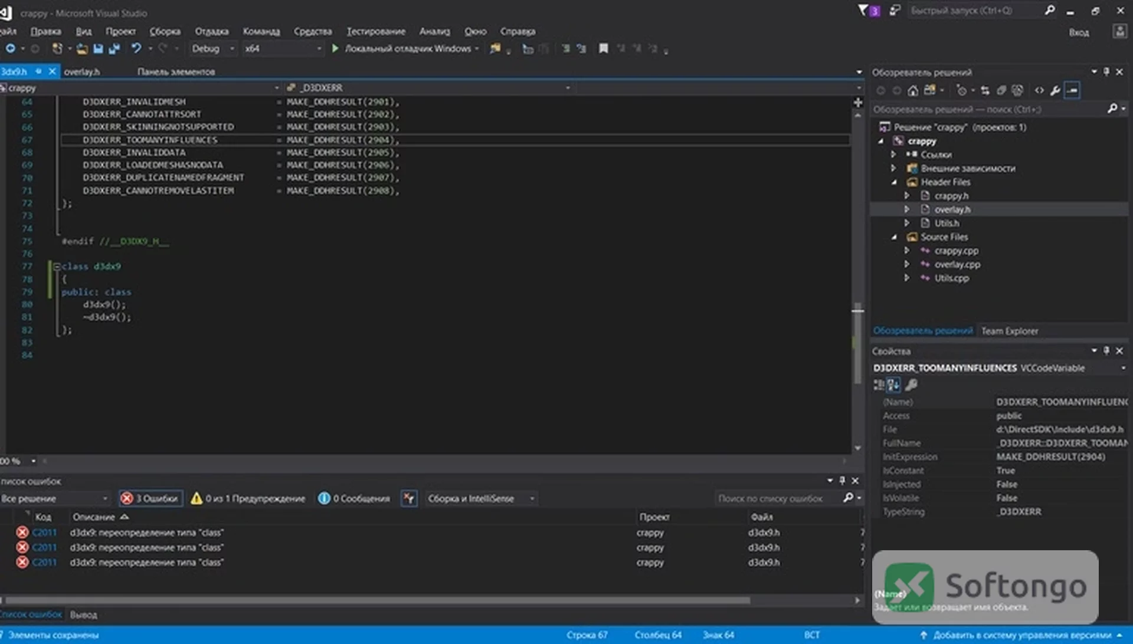Image resolution: width=1133 pixels, height=644 pixels.
Task: Click first C2011 error code link
Action: click(x=44, y=533)
